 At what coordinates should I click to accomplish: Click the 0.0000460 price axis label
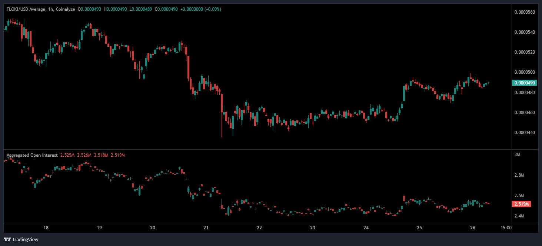(525, 112)
